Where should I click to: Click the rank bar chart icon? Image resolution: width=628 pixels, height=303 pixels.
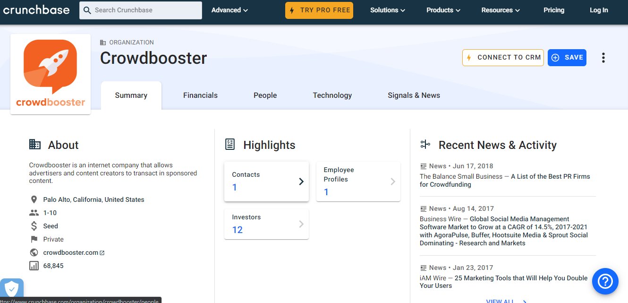[x=34, y=266]
